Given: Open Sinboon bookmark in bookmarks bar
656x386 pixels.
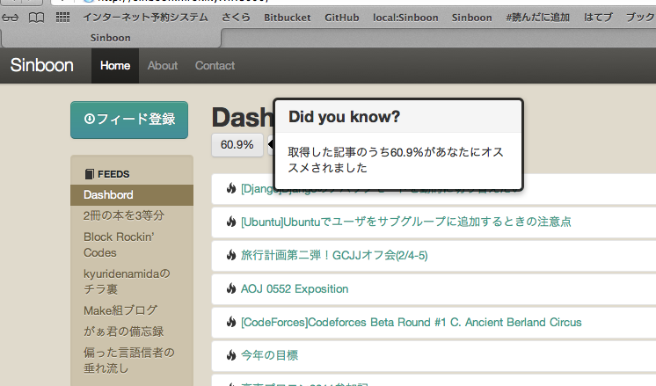Looking at the screenshot, I should [x=471, y=18].
